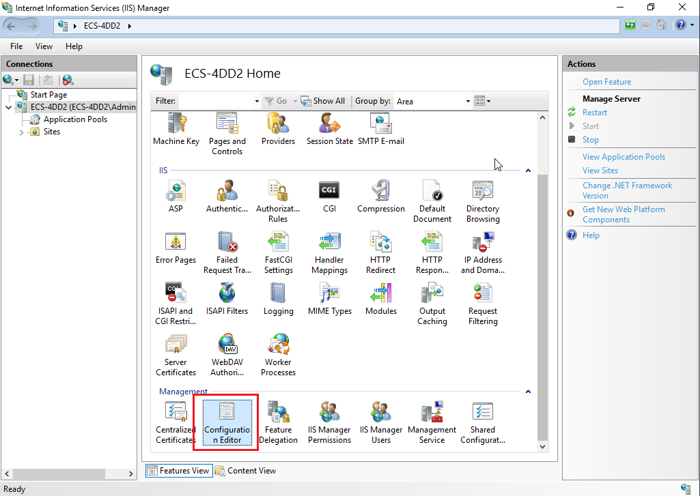
Task: Open Management Service feature
Action: tap(432, 422)
